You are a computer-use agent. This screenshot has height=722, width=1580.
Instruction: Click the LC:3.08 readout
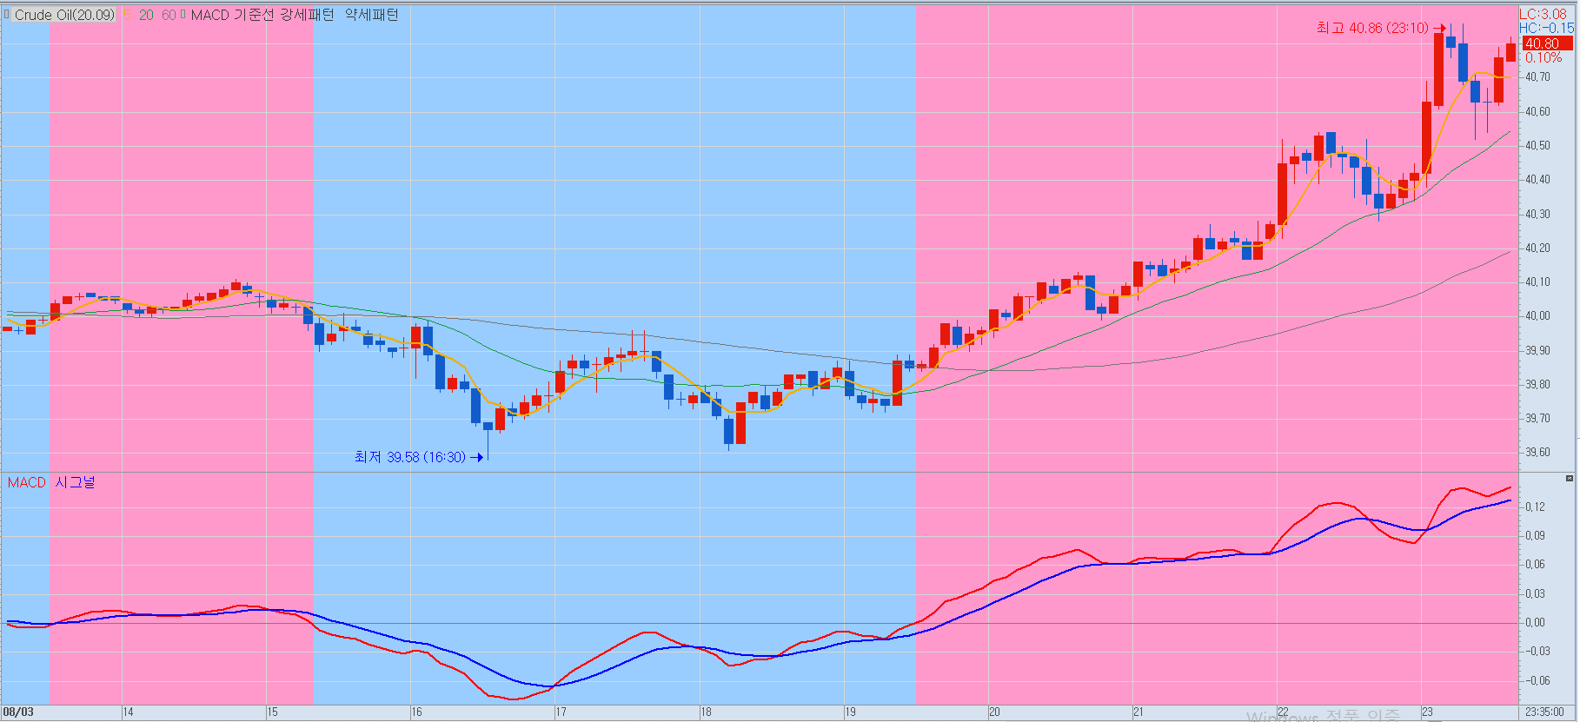click(x=1543, y=14)
